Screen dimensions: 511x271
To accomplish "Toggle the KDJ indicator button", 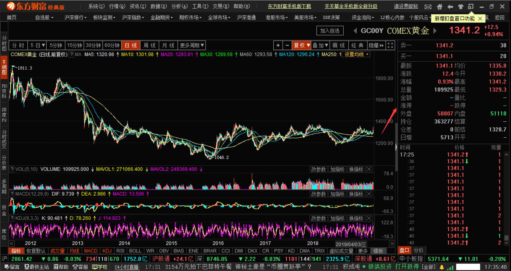I will click(107, 251).
